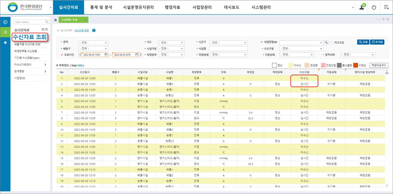Open the 사업장명/ID combo box
This screenshot has height=194, width=393.
(x=301, y=42)
